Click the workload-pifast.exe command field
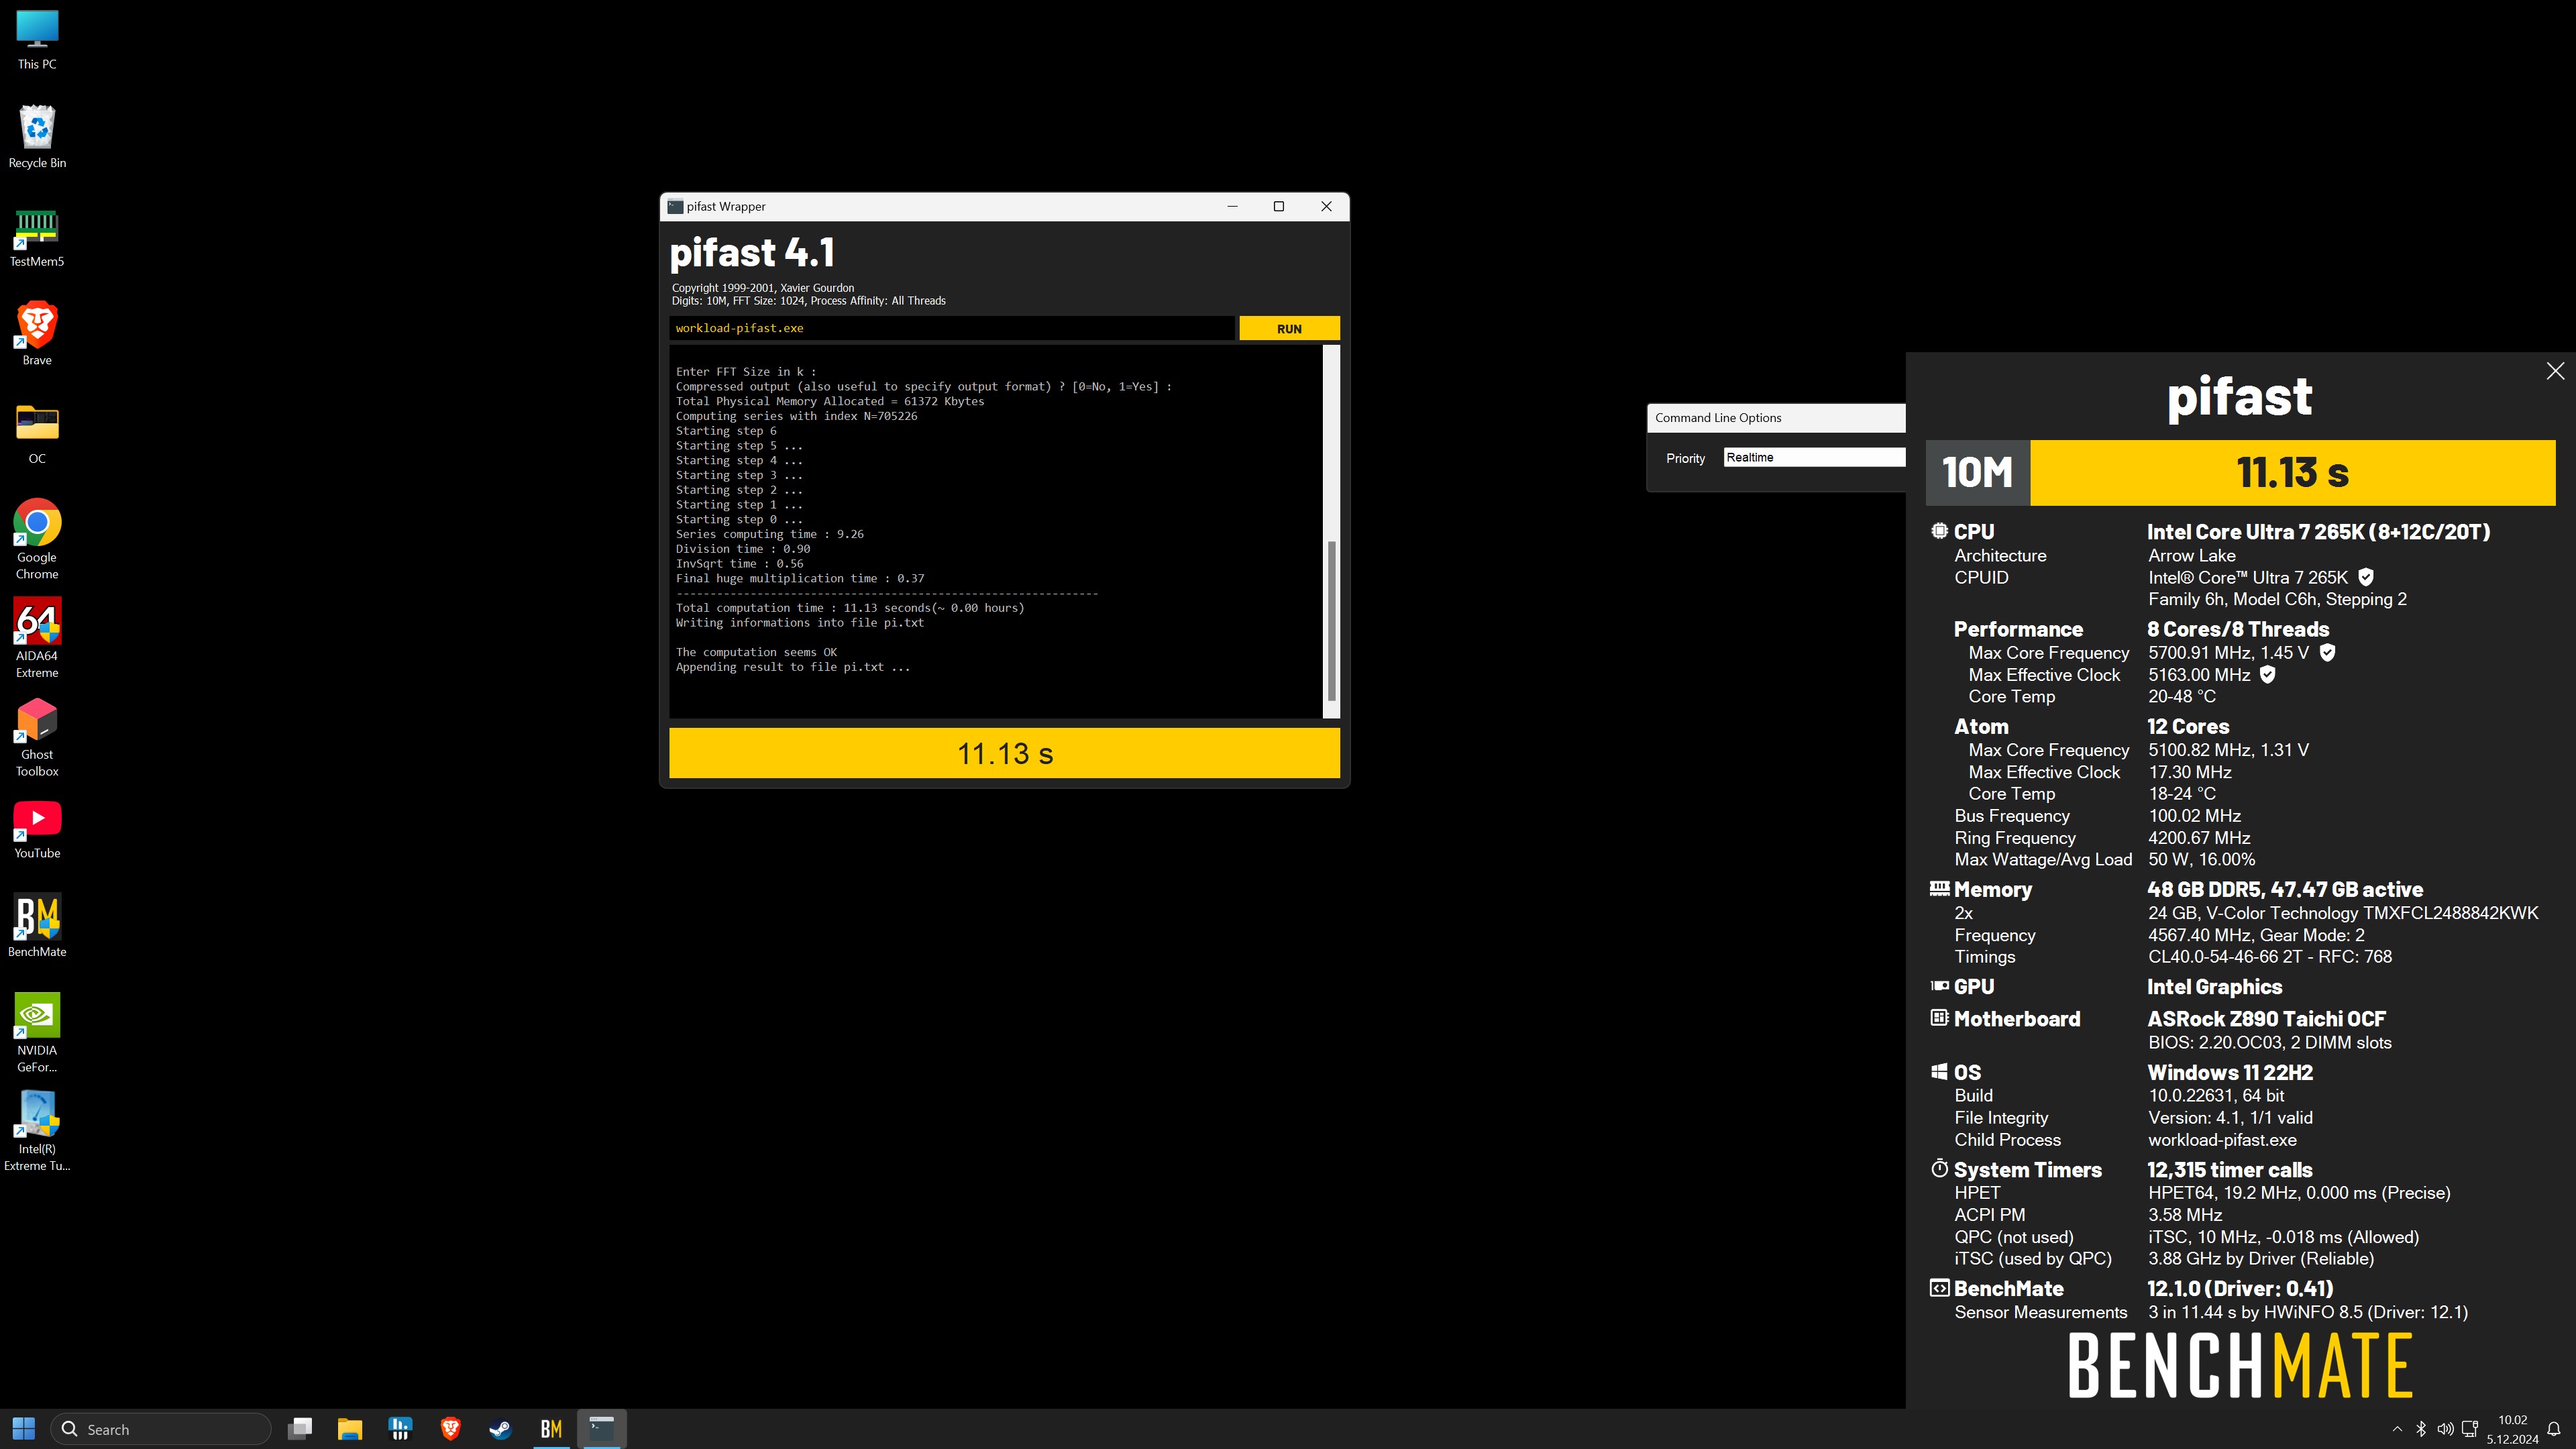Screen dimensions: 2576x1449 952,328
